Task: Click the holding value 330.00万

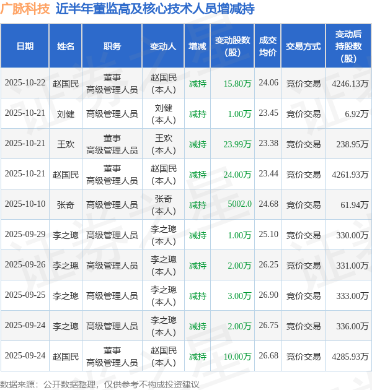Action: tap(352, 235)
